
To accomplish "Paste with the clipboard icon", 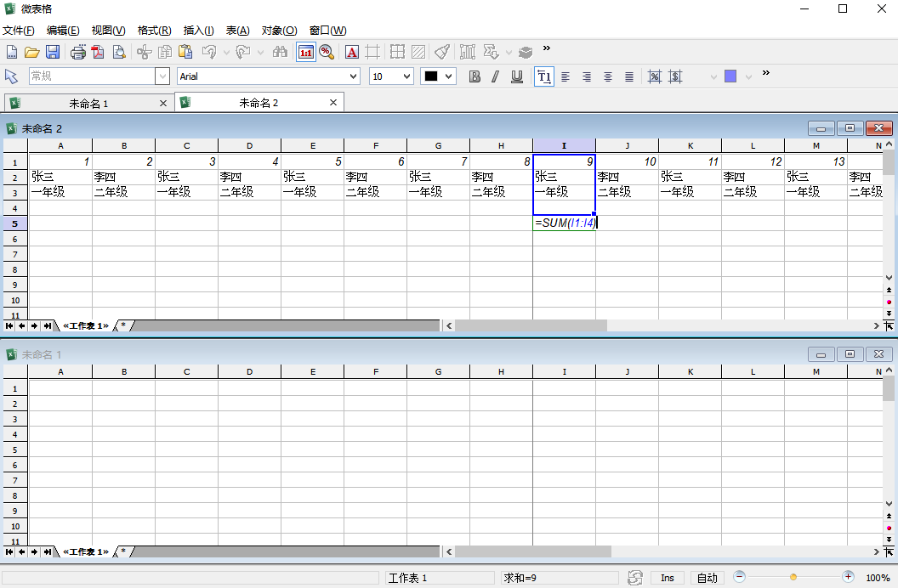I will (185, 52).
